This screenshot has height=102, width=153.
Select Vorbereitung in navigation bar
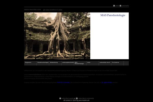(x=55, y=63)
